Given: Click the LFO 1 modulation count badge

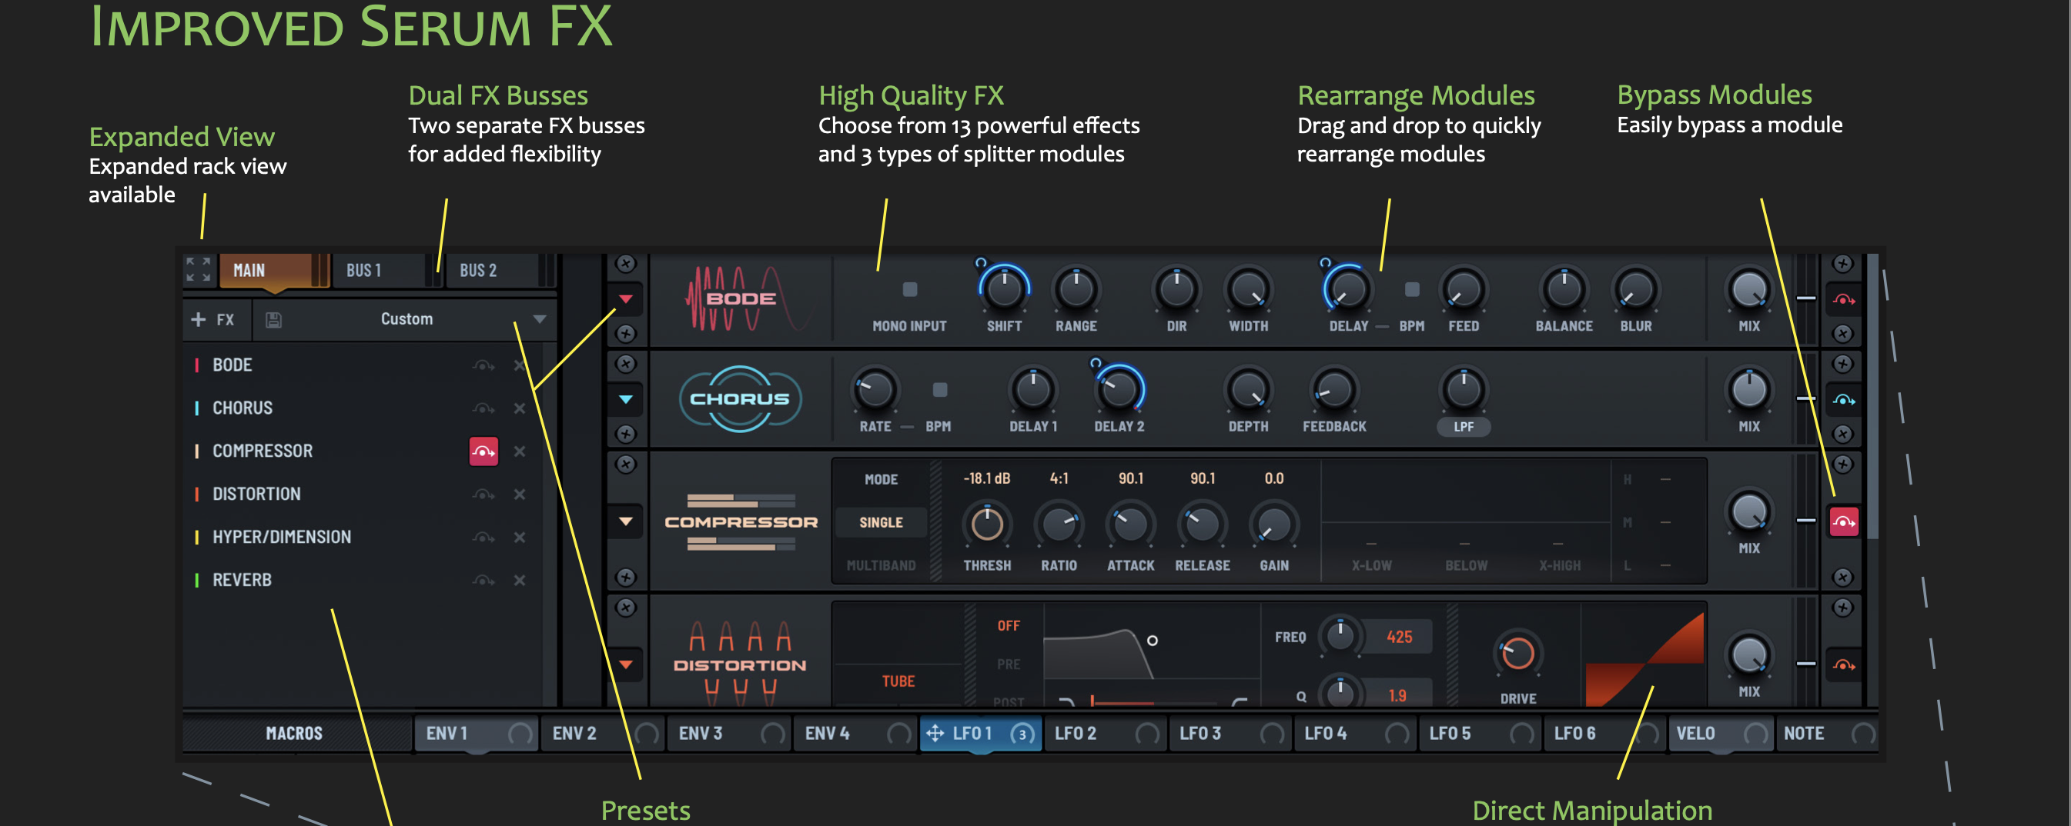Looking at the screenshot, I should click(1022, 734).
